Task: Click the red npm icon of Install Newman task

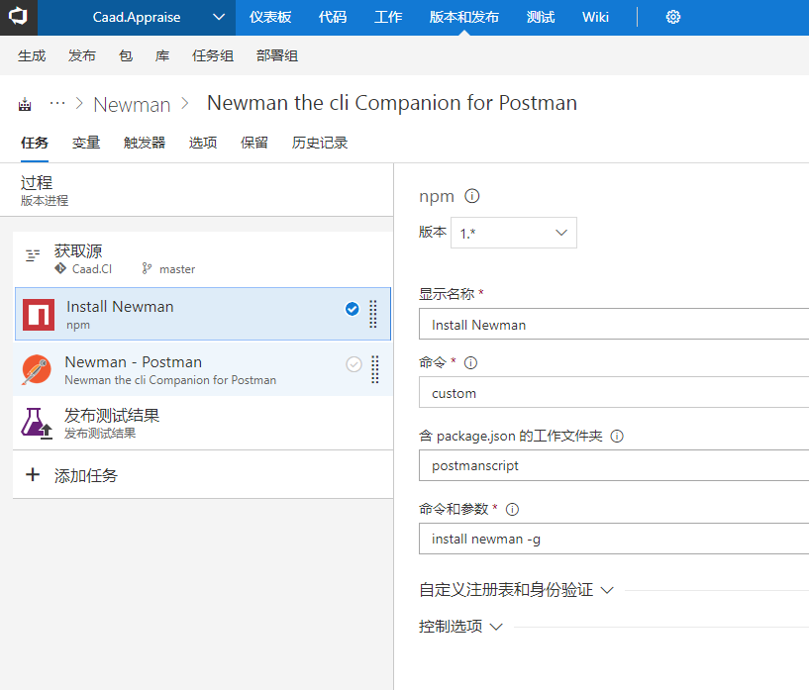Action: click(39, 314)
